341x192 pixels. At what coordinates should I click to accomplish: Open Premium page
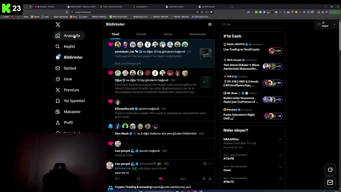click(x=68, y=90)
